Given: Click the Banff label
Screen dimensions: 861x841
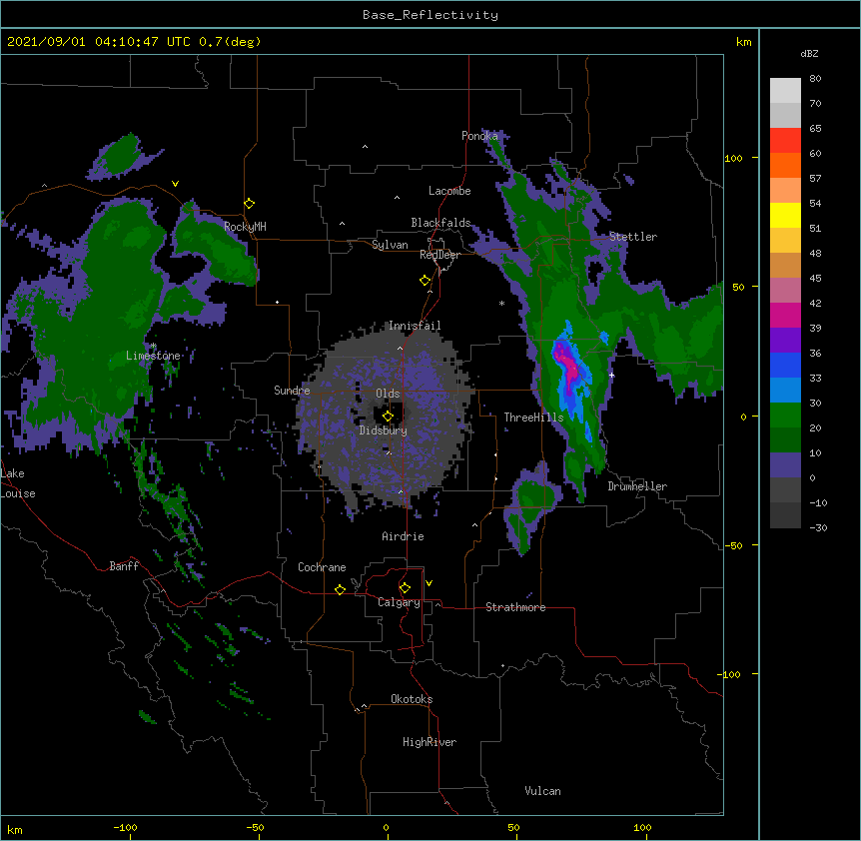Looking at the screenshot, I should 124,566.
